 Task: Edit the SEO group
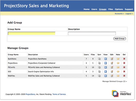coord(112,72)
